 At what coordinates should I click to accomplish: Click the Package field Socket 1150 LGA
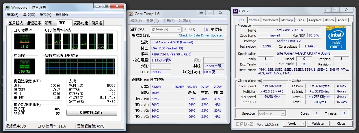289,41
